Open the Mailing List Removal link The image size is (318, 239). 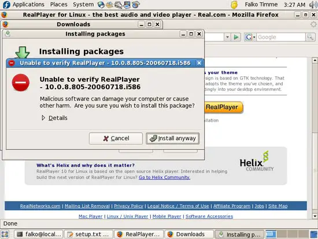click(x=87, y=206)
